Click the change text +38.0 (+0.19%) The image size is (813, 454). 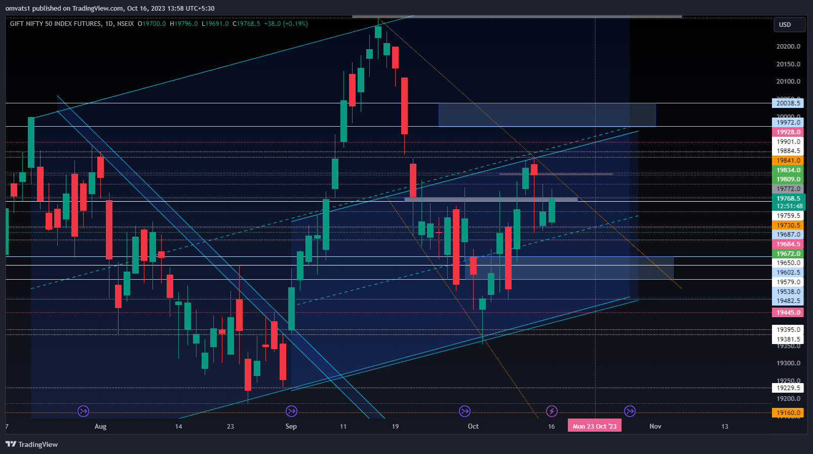[286, 24]
